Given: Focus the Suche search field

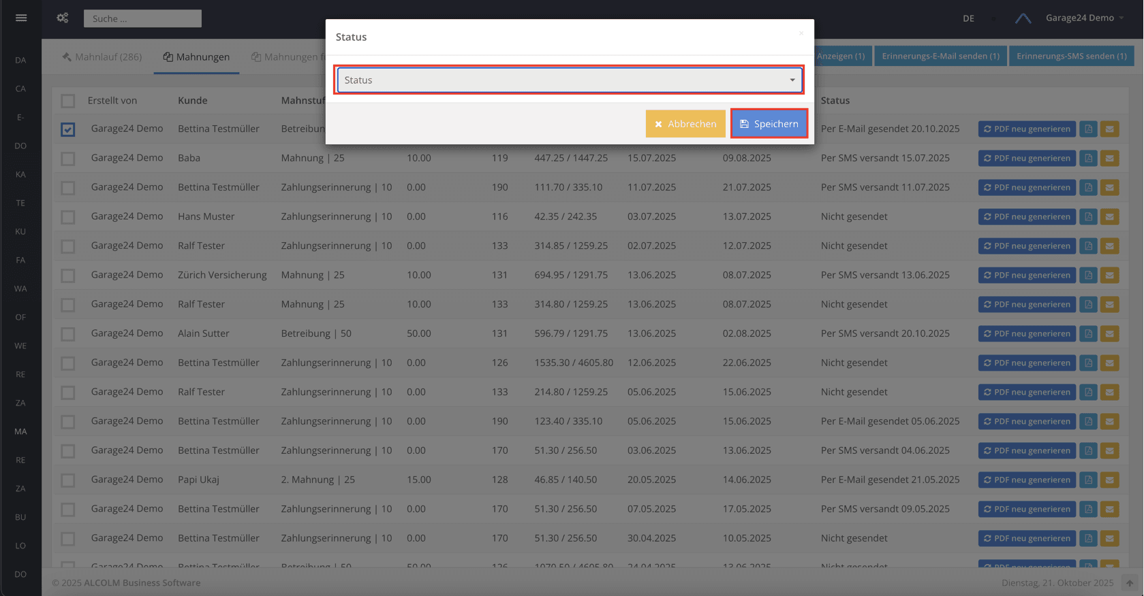Looking at the screenshot, I should (142, 18).
